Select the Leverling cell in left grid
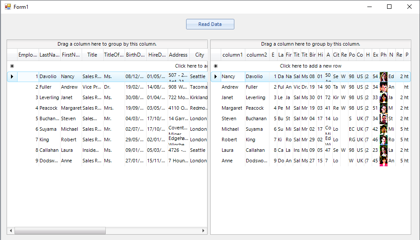420x240 pixels. 49,97
